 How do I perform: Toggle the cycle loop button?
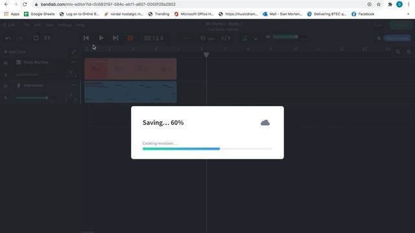point(36,38)
